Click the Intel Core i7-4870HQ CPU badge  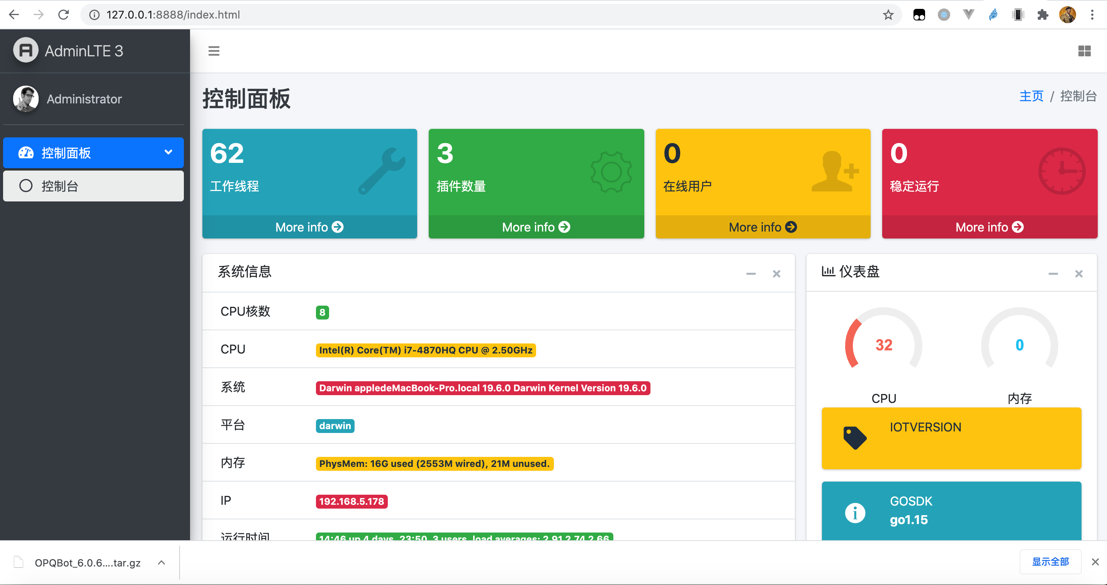425,350
